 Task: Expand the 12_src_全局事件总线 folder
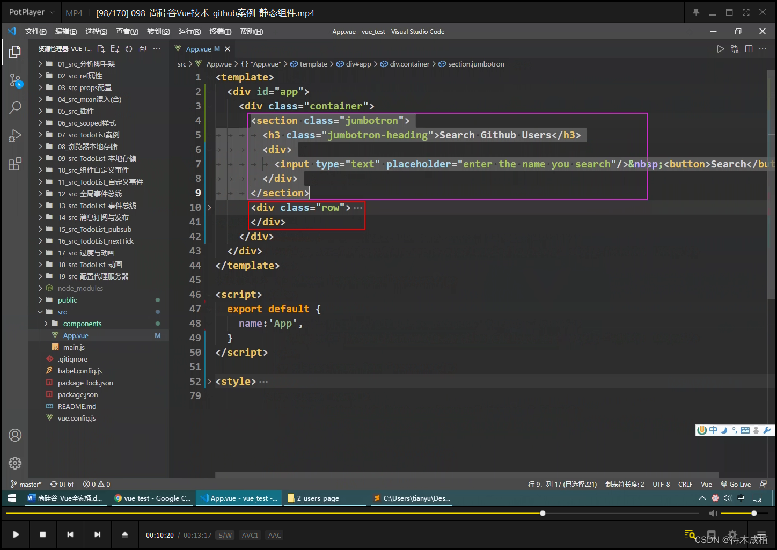pyautogui.click(x=90, y=194)
